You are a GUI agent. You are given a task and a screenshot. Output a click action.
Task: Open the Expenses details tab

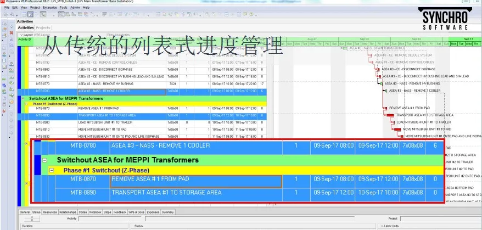click(x=153, y=212)
